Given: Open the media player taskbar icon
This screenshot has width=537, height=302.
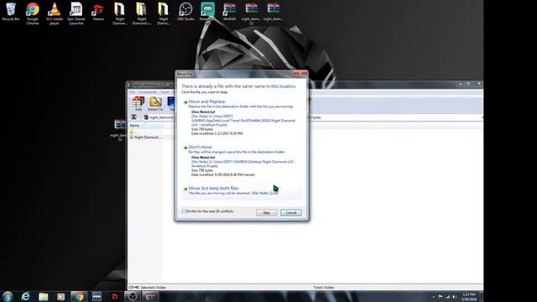Looking at the screenshot, I should coord(61,296).
